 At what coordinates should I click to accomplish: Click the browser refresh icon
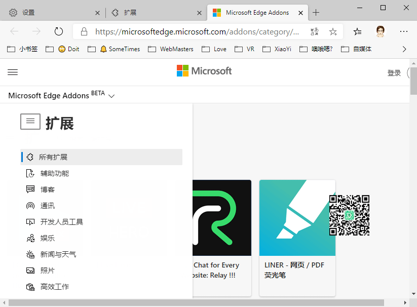59,31
